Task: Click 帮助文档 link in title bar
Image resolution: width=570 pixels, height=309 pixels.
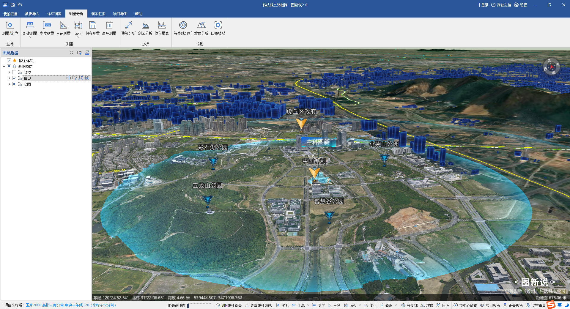Action: pyautogui.click(x=501, y=5)
